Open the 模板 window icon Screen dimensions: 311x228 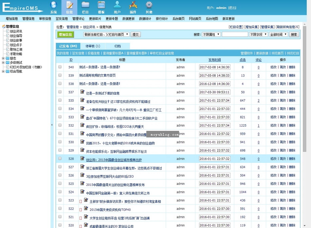coord(101,5)
